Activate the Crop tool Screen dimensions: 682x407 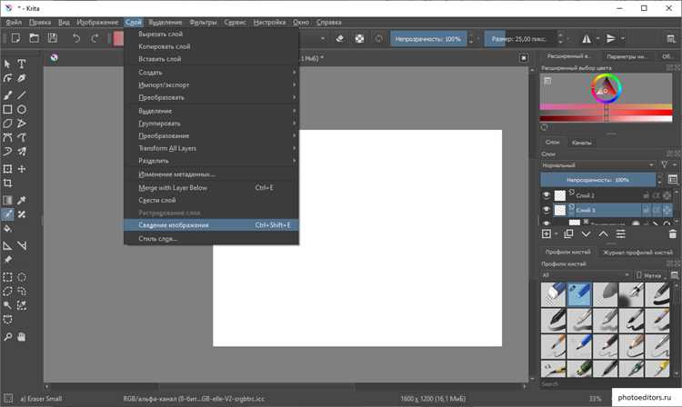coord(7,184)
